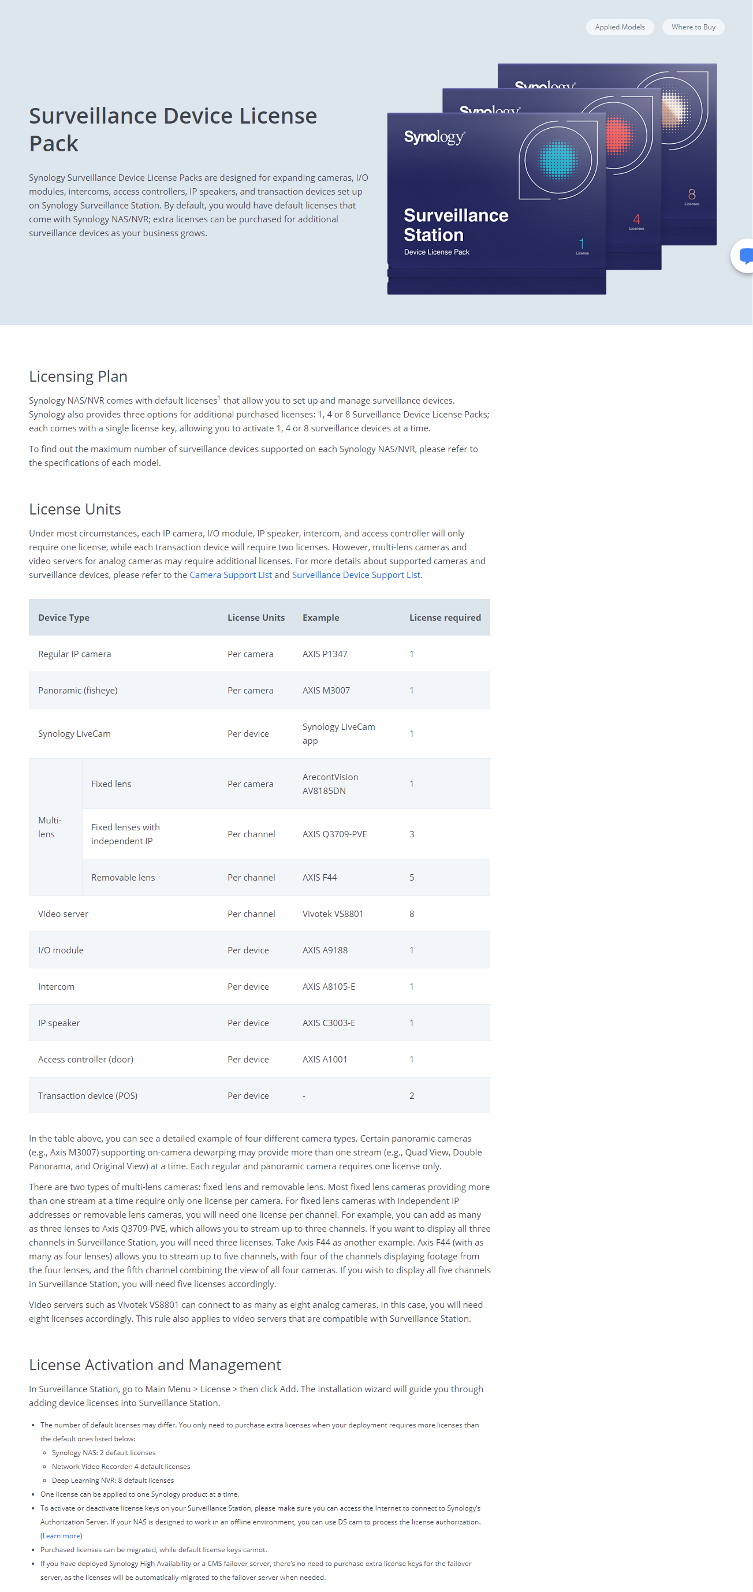Viewport: 753px width, 1592px height.
Task: Open the chat support bubble icon
Action: point(744,255)
